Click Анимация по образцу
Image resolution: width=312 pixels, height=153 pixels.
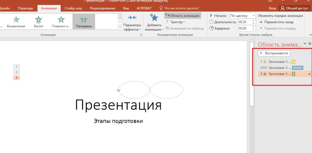coord(185,28)
